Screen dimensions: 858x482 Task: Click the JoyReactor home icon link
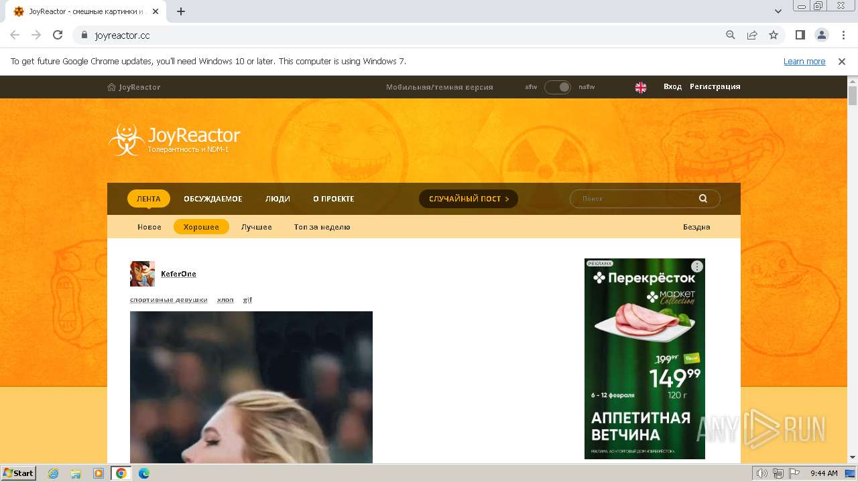(134, 87)
